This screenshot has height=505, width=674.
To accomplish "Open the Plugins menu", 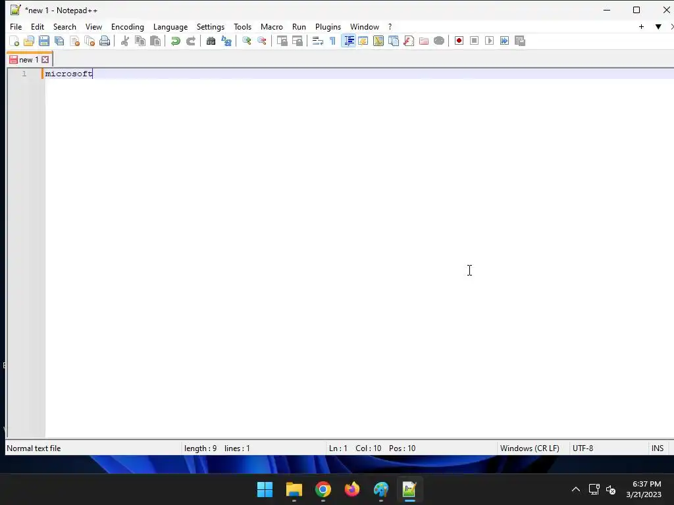I will [x=328, y=26].
